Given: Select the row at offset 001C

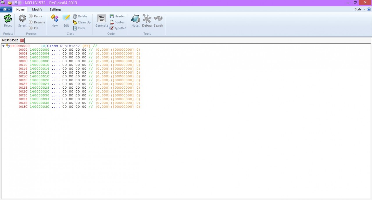Looking at the screenshot, I should [79, 76].
